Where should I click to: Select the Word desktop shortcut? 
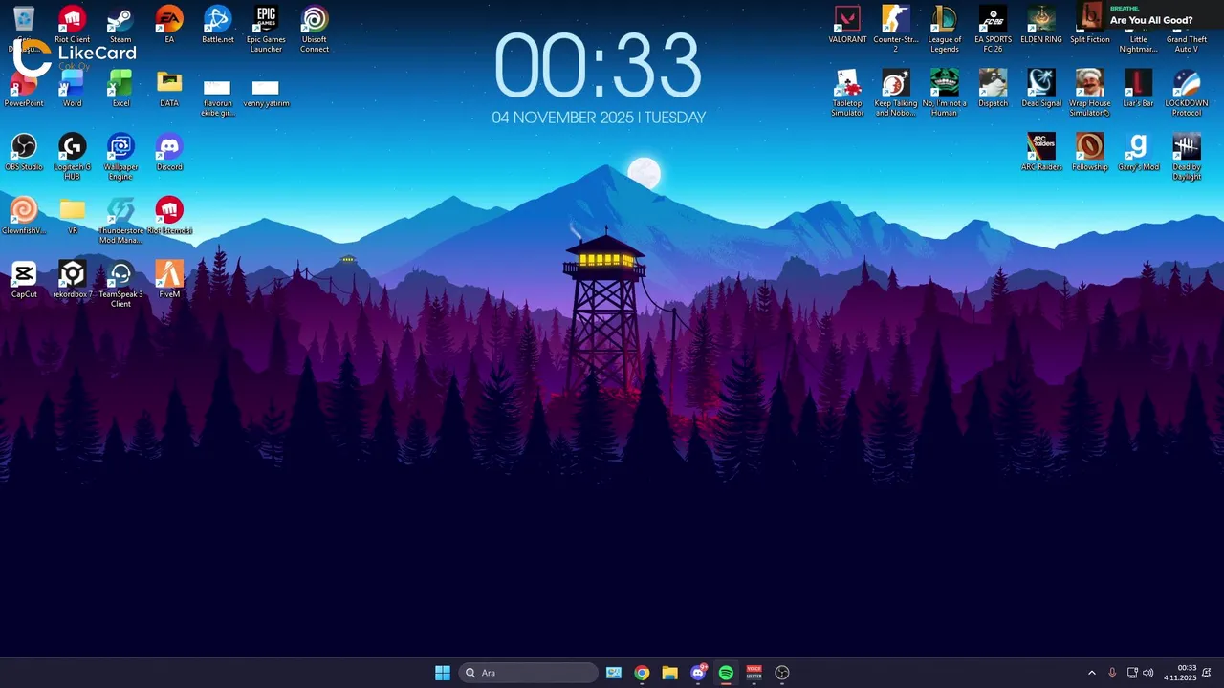[x=72, y=89]
